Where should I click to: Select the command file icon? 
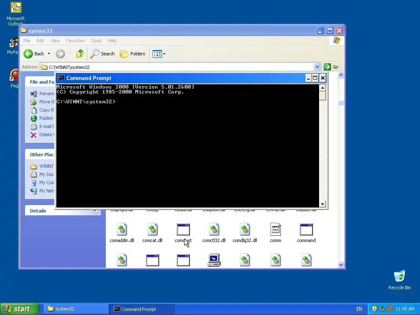[306, 230]
